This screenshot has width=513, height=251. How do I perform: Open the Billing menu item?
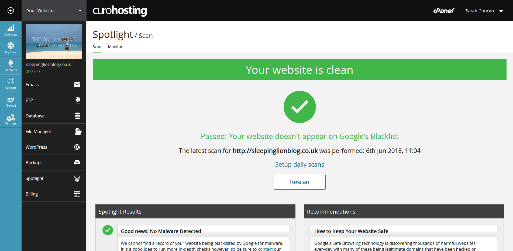(54, 194)
